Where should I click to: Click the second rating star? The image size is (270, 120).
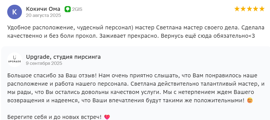click(x=243, y=9)
